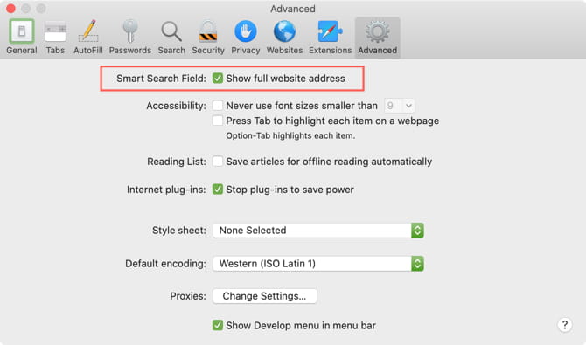Click the Internet plug-ins label
The height and width of the screenshot is (345, 586).
click(x=166, y=190)
